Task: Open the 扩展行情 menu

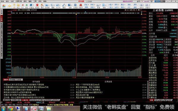Action: coord(18,1)
